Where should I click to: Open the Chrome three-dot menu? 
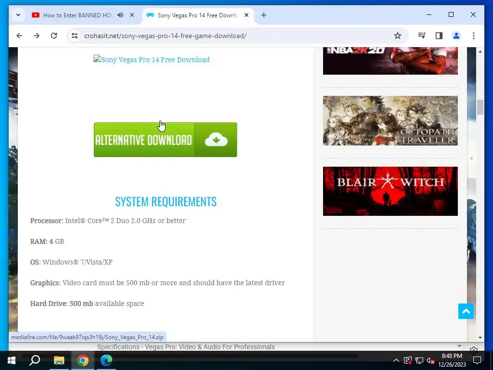[x=474, y=36]
